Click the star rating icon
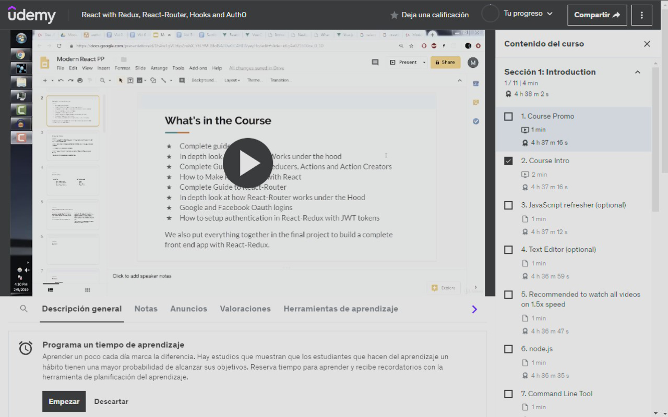668x417 pixels. click(395, 15)
